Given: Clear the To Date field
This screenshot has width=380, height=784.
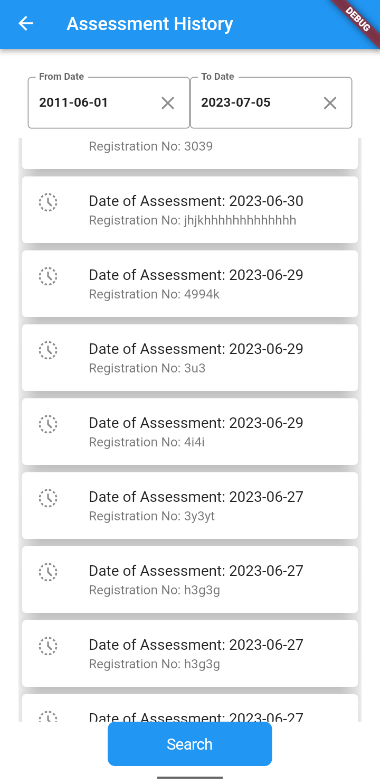Looking at the screenshot, I should pos(330,103).
